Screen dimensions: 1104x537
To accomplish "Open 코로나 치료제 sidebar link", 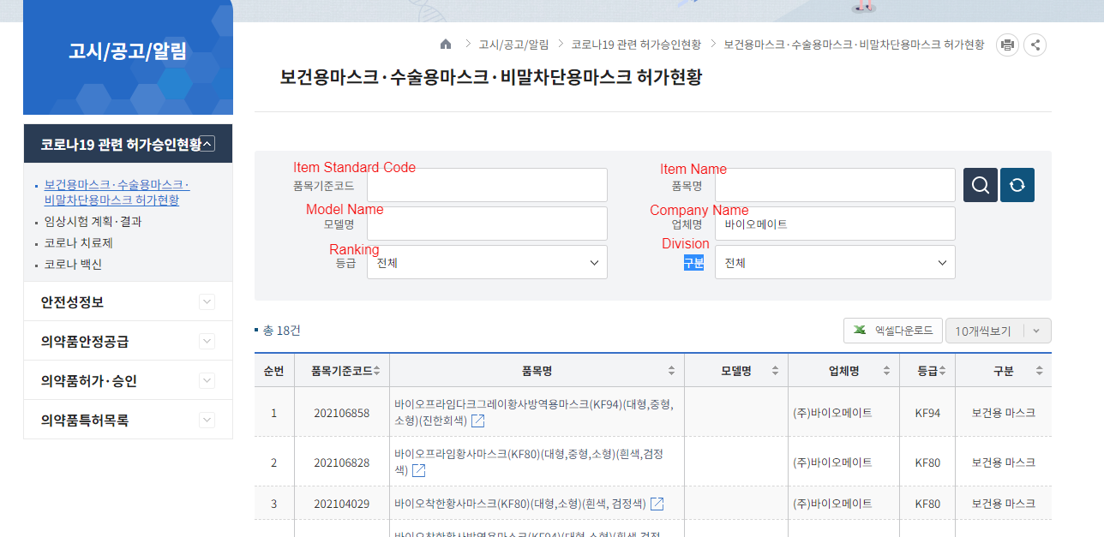I will click(78, 242).
